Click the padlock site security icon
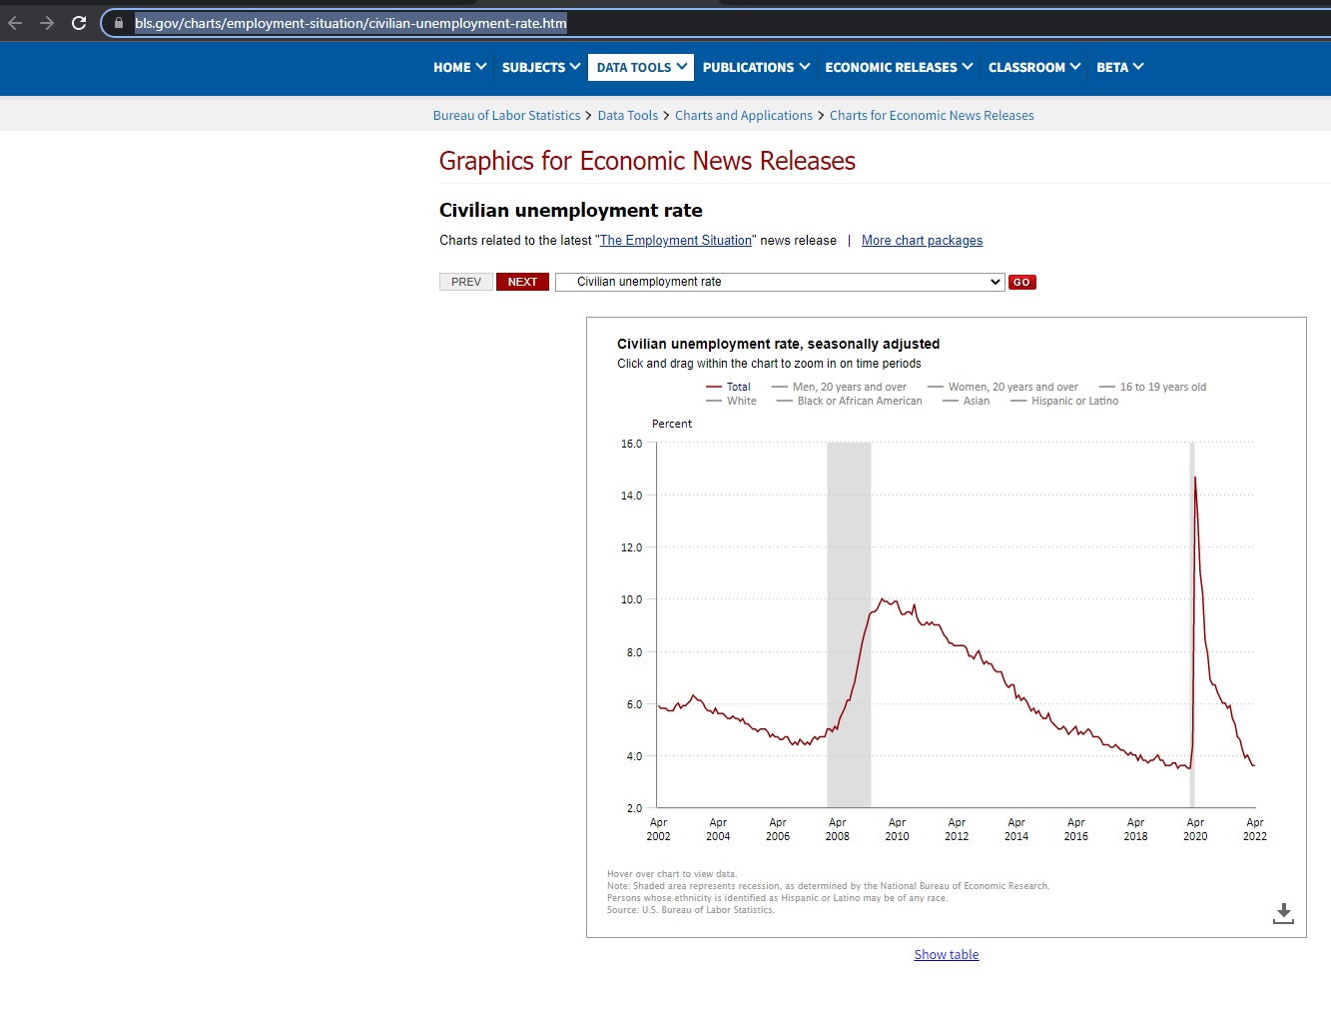This screenshot has height=1010, width=1331. click(119, 23)
